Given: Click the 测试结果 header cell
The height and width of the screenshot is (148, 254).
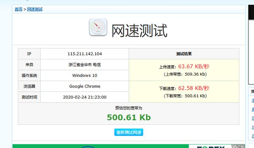Looking at the screenshot, I should [184, 54].
